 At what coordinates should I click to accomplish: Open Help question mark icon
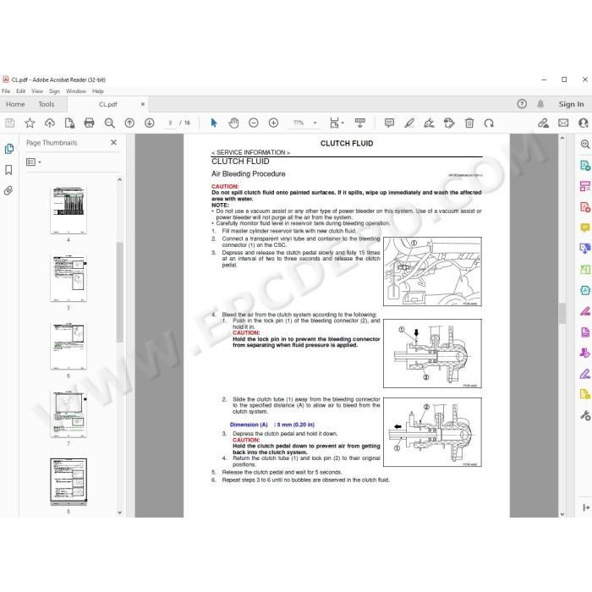click(x=522, y=104)
